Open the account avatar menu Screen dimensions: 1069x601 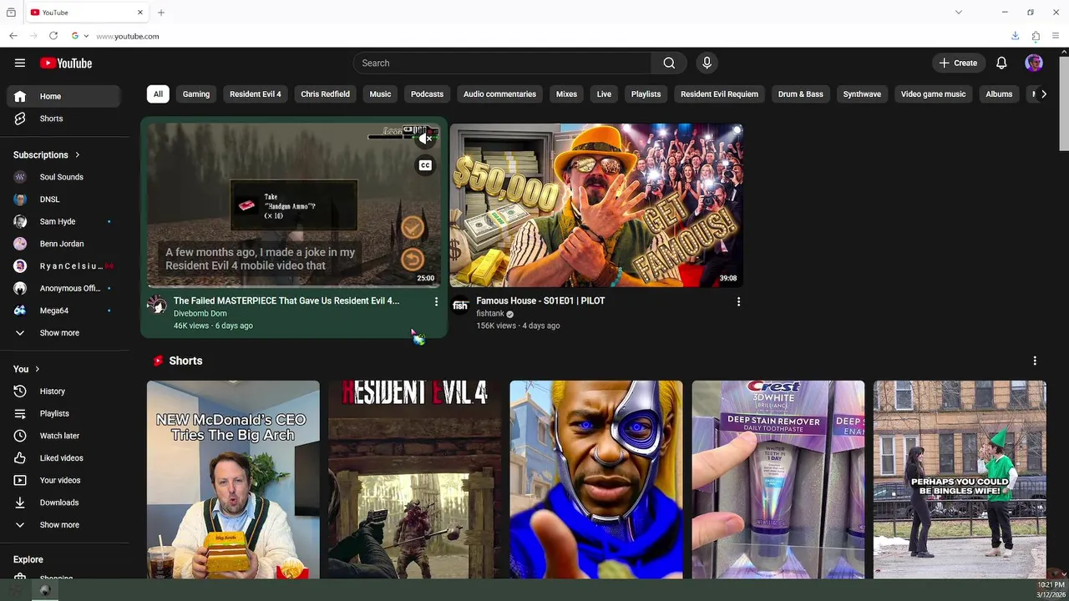coord(1034,63)
